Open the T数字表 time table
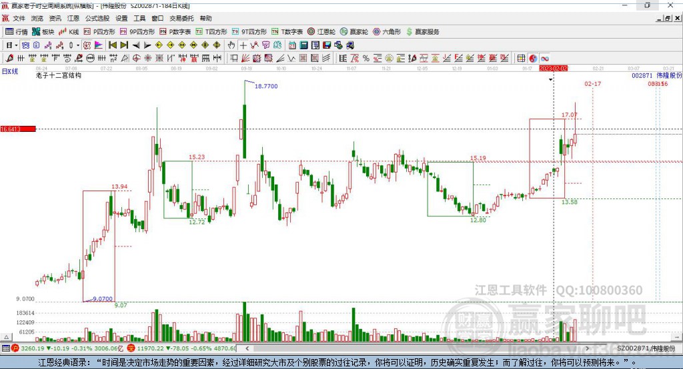Image resolution: width=683 pixels, height=369 pixels. coord(287,32)
